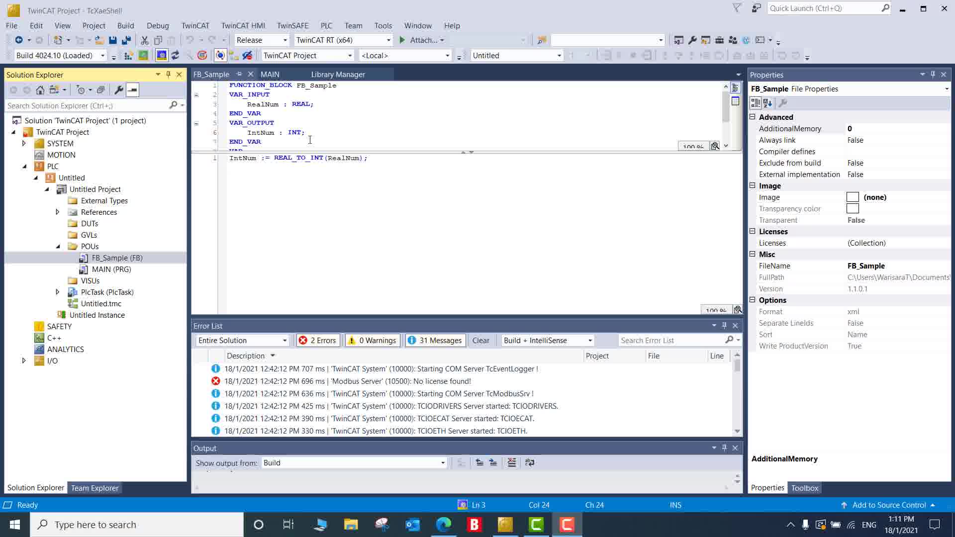This screenshot has height=537, width=955.
Task: Click the Activate Configuration icon
Action: coord(128,56)
